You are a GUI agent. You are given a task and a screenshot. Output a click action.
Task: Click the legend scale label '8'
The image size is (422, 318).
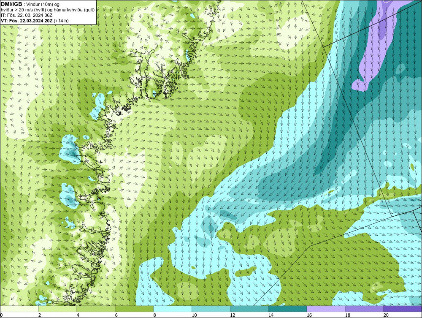(154, 315)
